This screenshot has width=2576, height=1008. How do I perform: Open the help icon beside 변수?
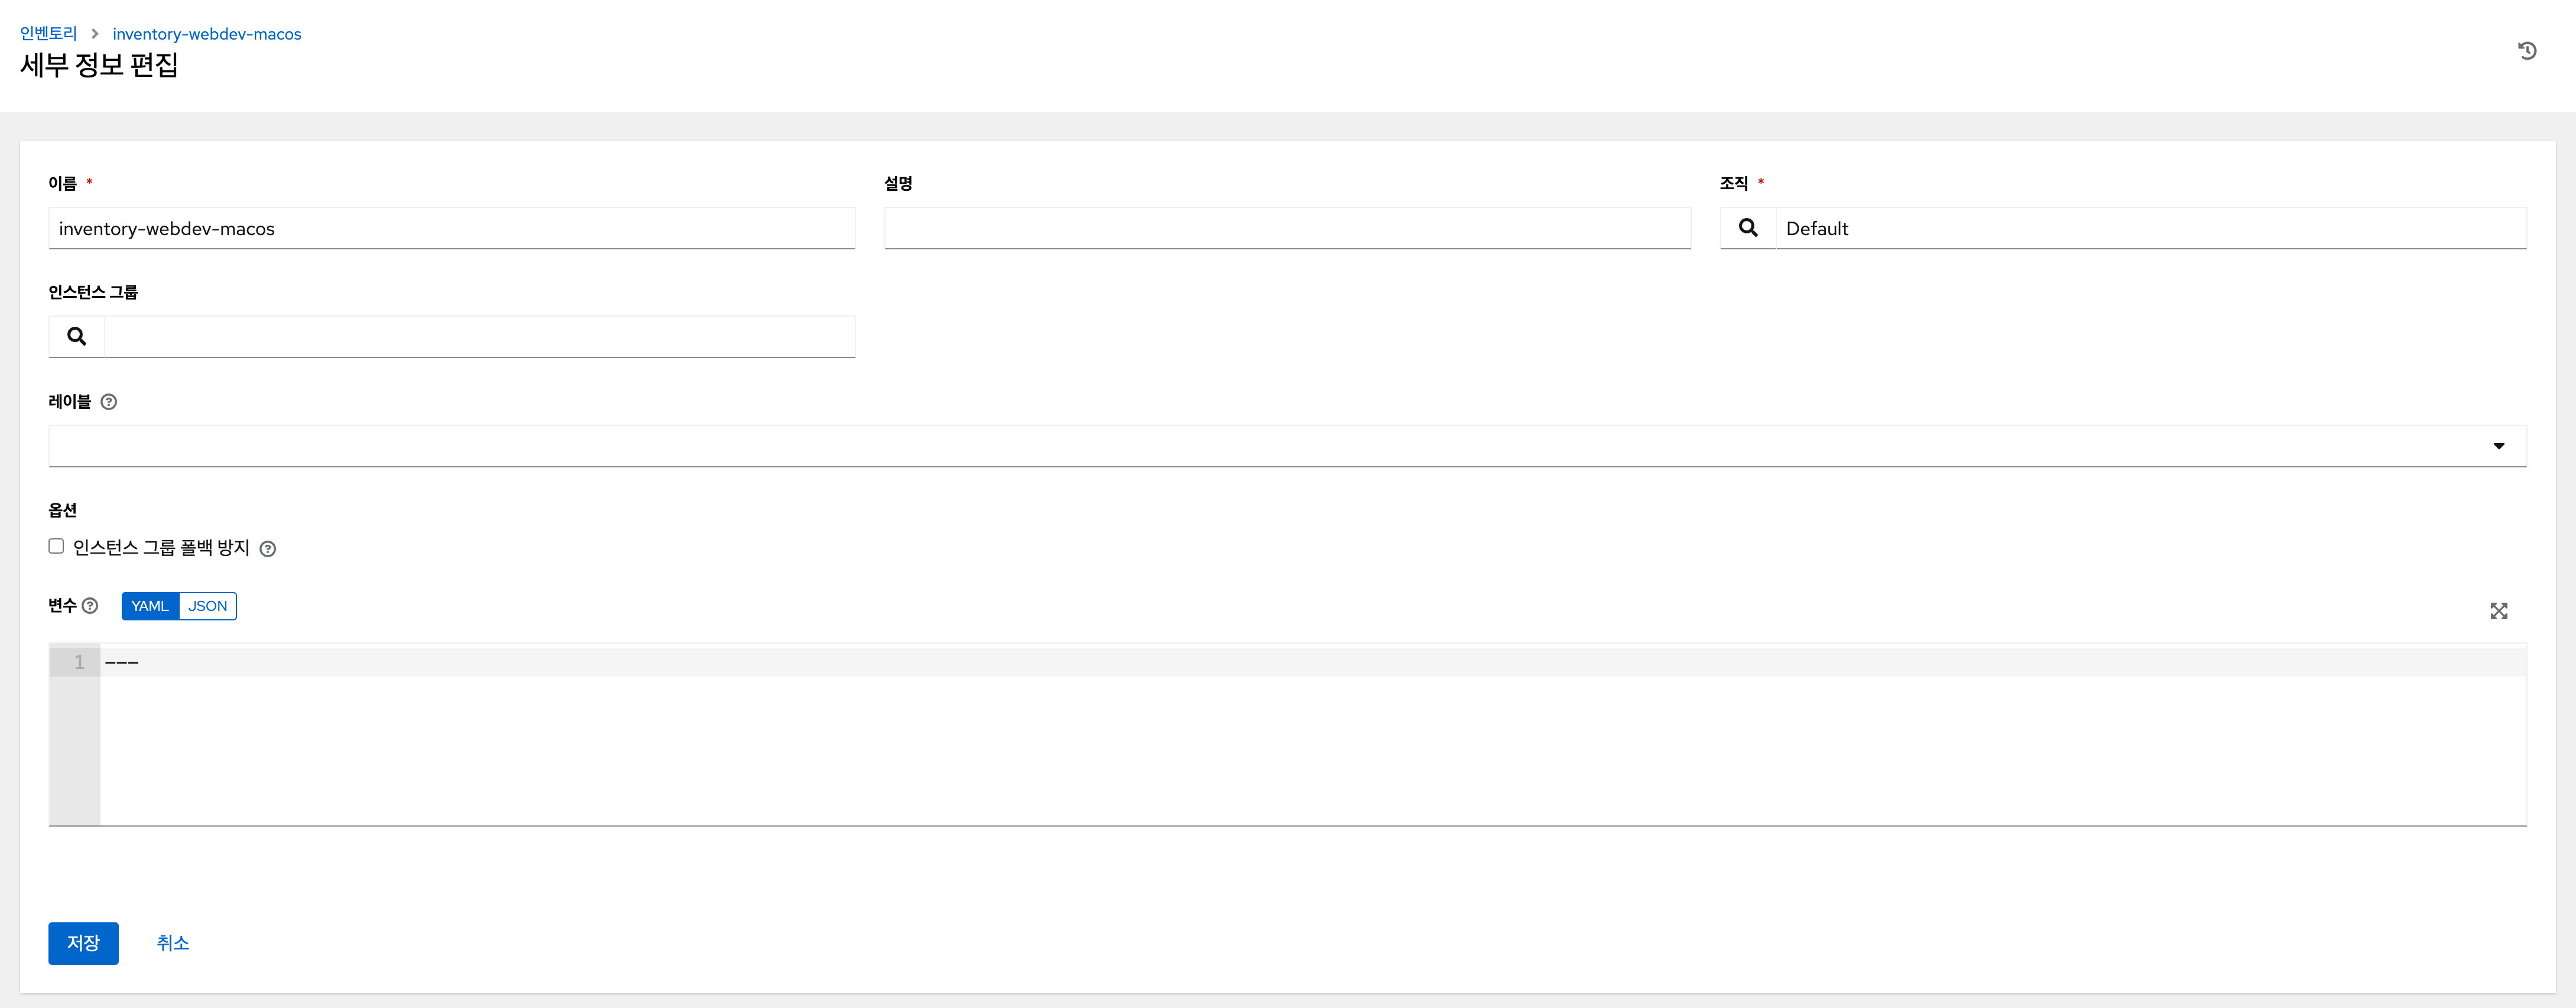pyautogui.click(x=90, y=606)
